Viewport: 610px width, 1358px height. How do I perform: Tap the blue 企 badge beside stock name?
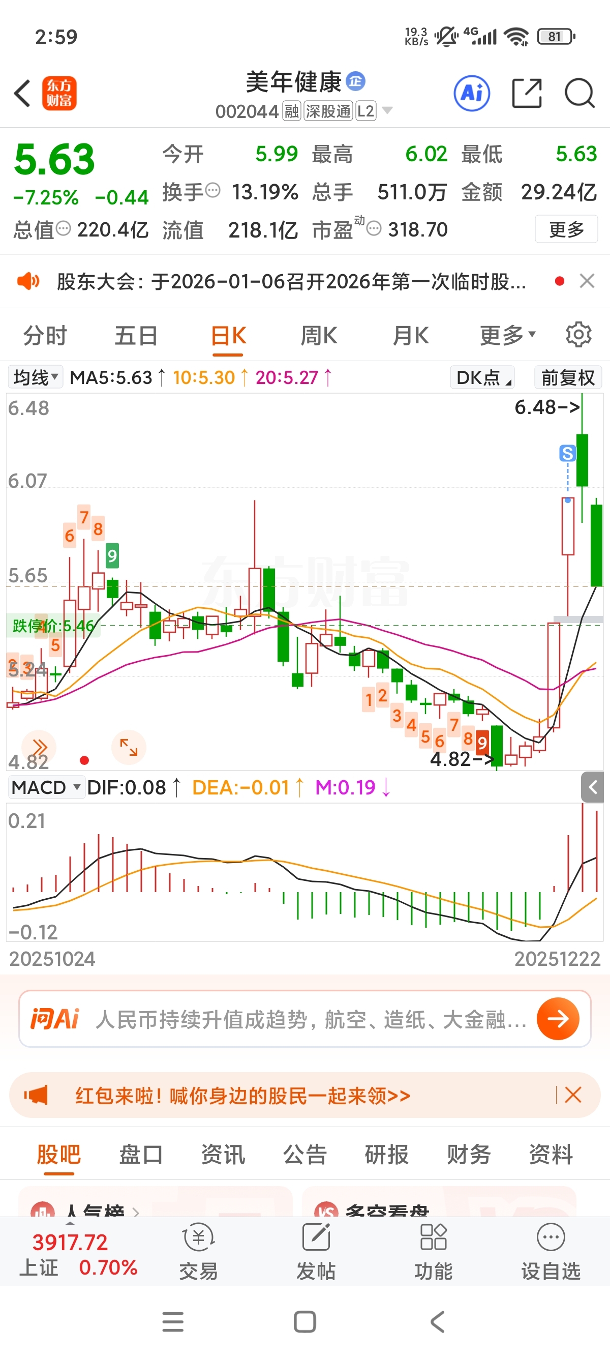click(355, 81)
